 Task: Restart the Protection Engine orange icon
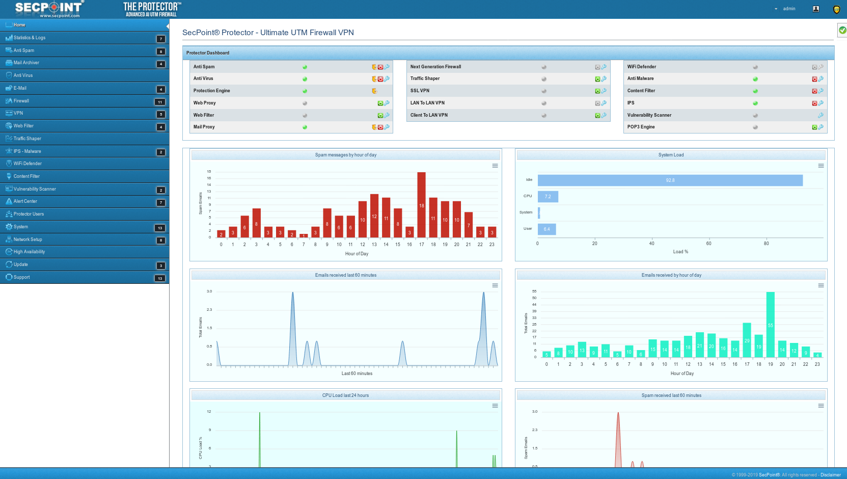coord(374,91)
